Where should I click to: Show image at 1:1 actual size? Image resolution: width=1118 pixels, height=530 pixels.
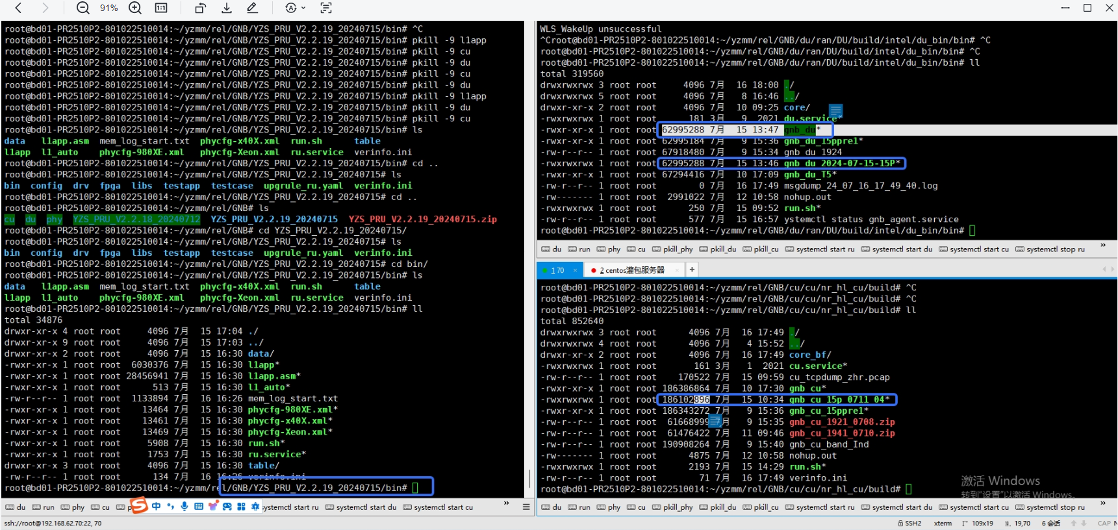pyautogui.click(x=161, y=8)
